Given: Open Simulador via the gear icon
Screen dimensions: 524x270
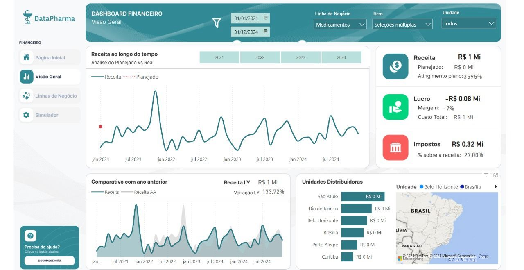Looking at the screenshot, I should pos(27,115).
